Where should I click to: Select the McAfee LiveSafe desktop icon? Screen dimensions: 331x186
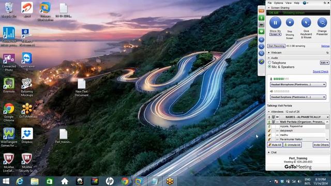[x=9, y=163]
